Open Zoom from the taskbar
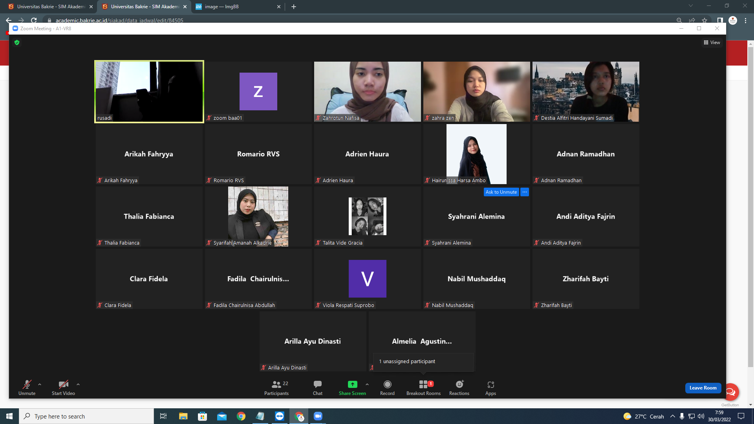The width and height of the screenshot is (754, 424). (318, 416)
